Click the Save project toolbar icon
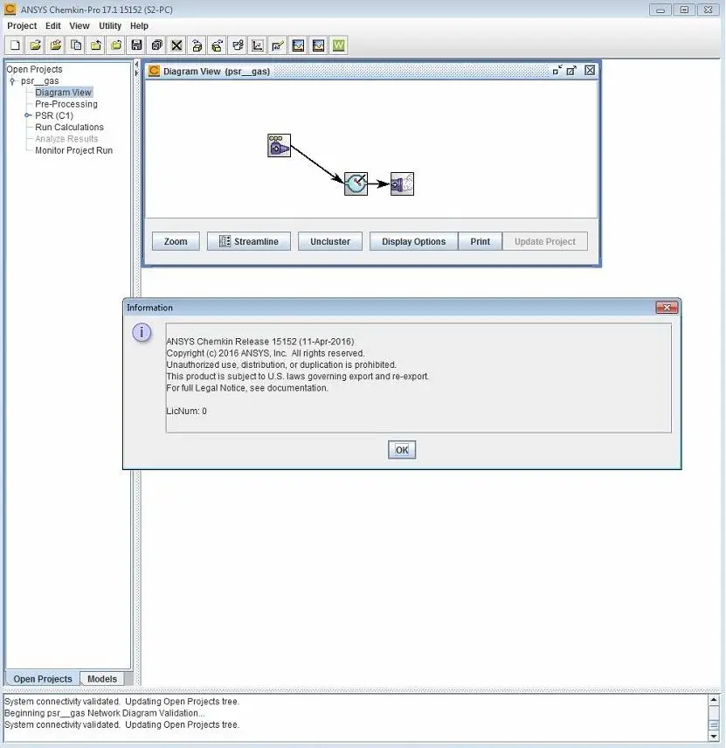Viewport: 726px width, 748px height. point(137,45)
